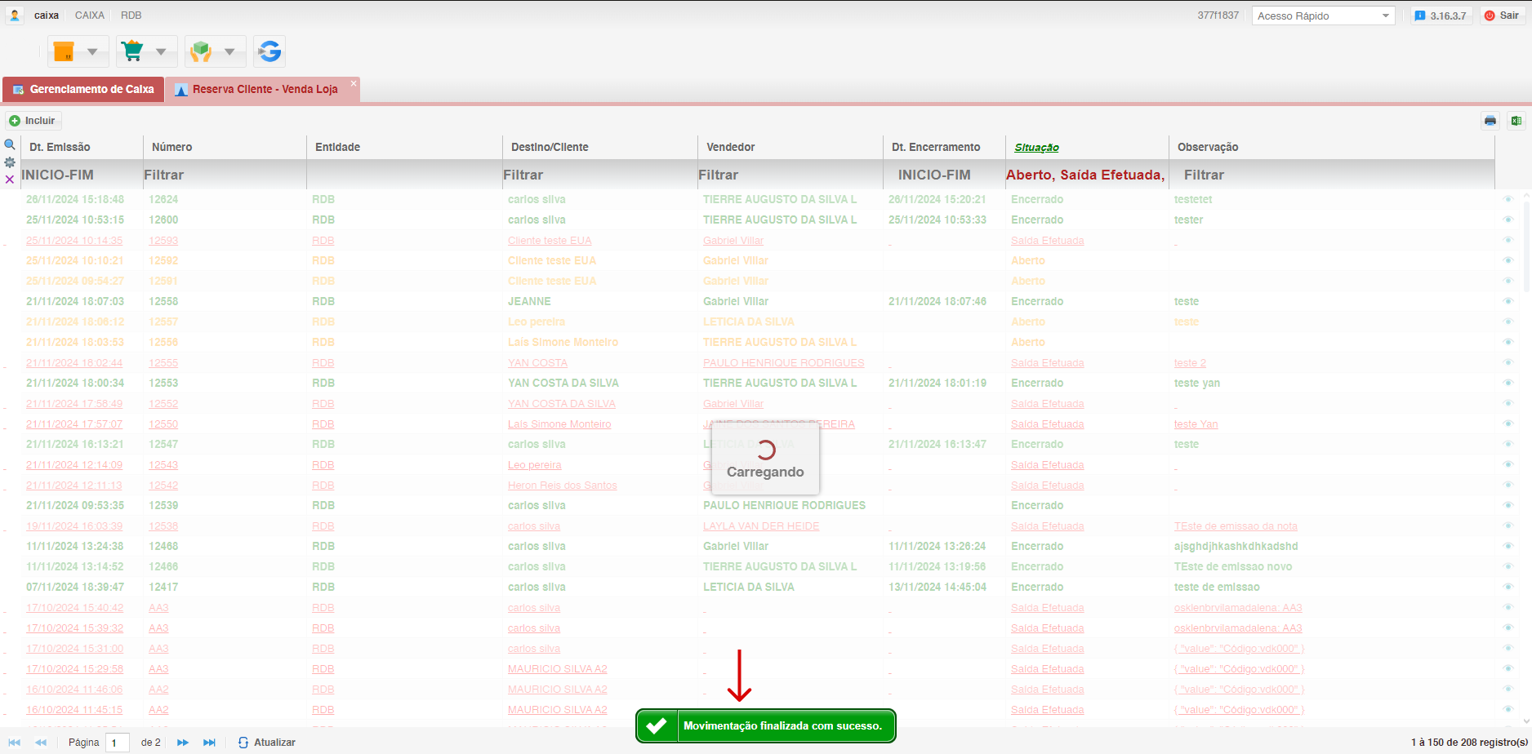Screen dimensions: 1532x754
Task: Click the Incluir button
Action: click(33, 121)
